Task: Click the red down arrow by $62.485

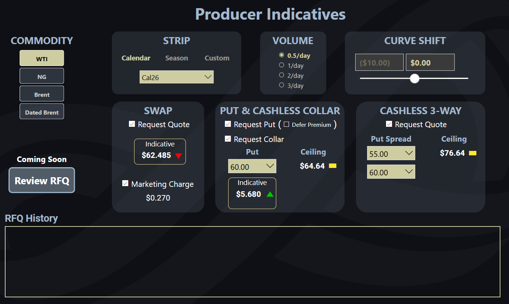Action: (179, 156)
